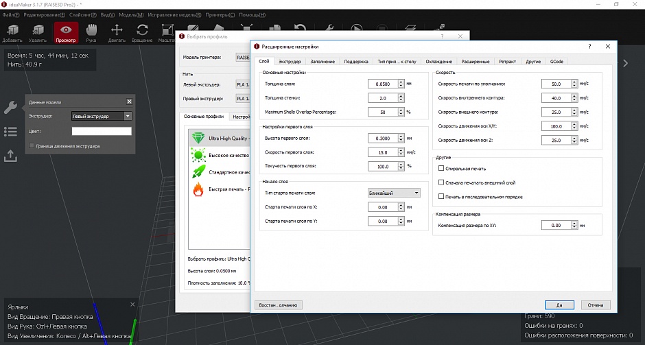
Task: Check Сначала печатать внешний слой option
Action: click(x=441, y=182)
